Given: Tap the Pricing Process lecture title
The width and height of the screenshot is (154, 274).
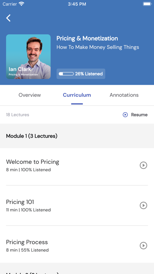Looking at the screenshot, I should [27, 242].
